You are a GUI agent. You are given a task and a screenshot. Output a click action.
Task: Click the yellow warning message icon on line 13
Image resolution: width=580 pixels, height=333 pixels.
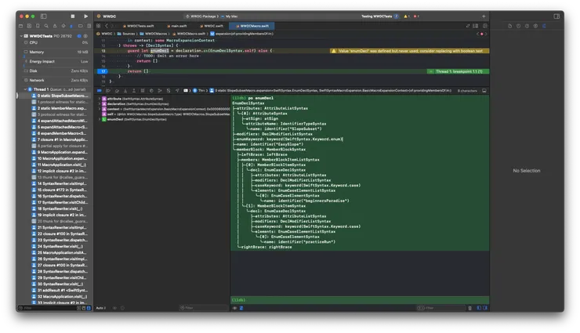point(334,50)
